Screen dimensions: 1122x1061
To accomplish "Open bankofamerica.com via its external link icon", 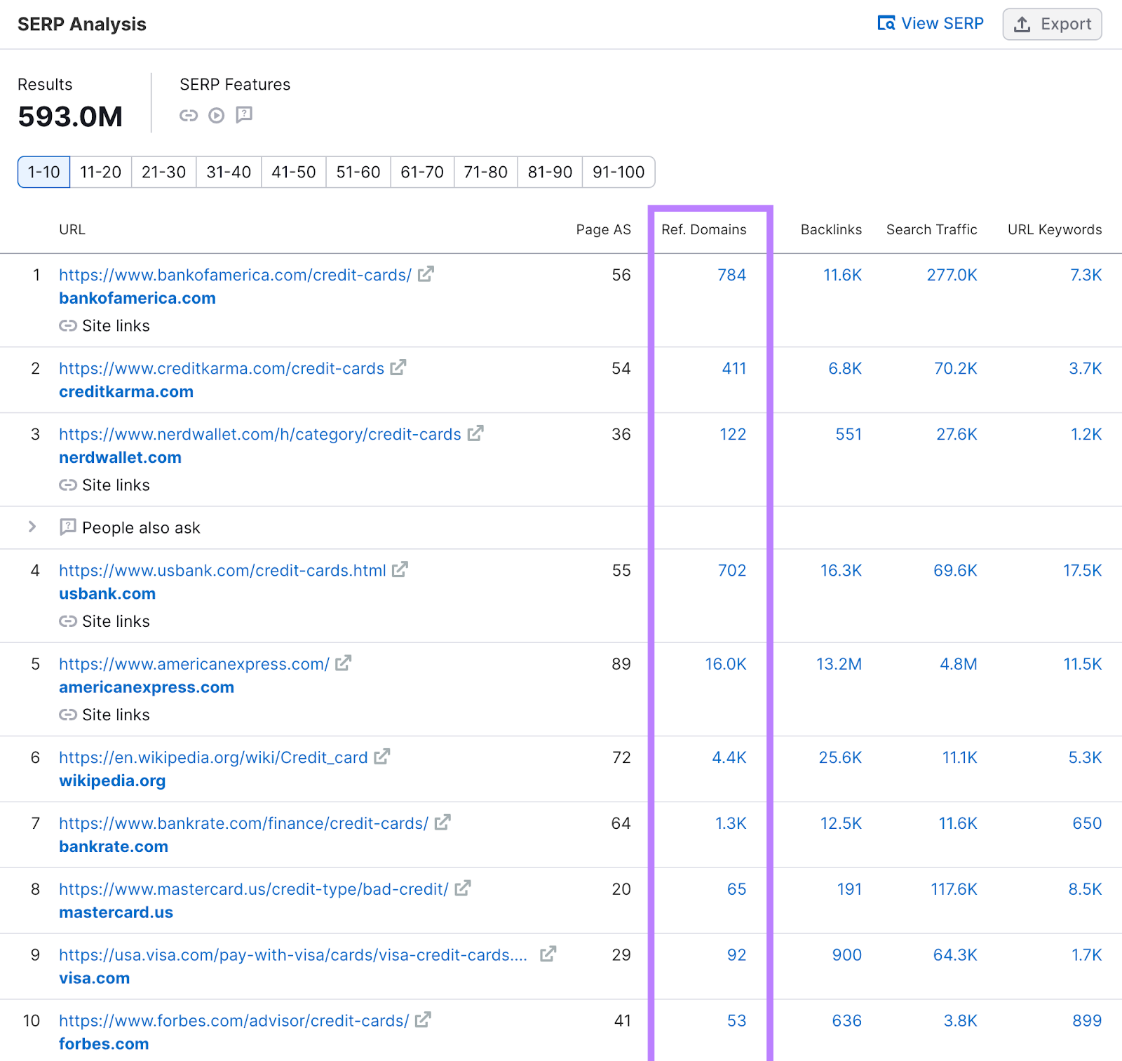I will [x=426, y=275].
